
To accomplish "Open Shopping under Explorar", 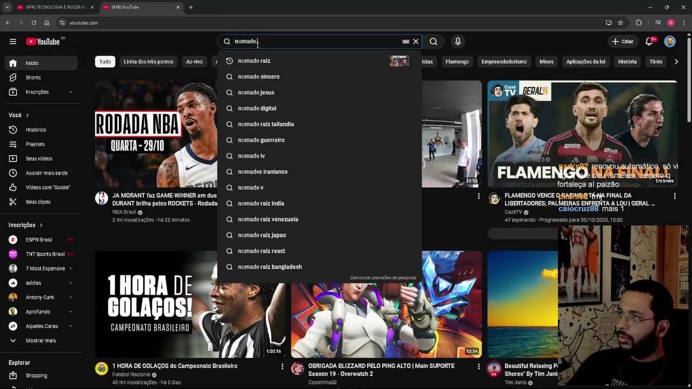I will tap(41, 375).
